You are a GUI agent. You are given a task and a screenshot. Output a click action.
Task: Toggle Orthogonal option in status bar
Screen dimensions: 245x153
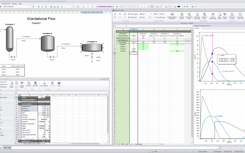pyautogui.click(x=217, y=152)
